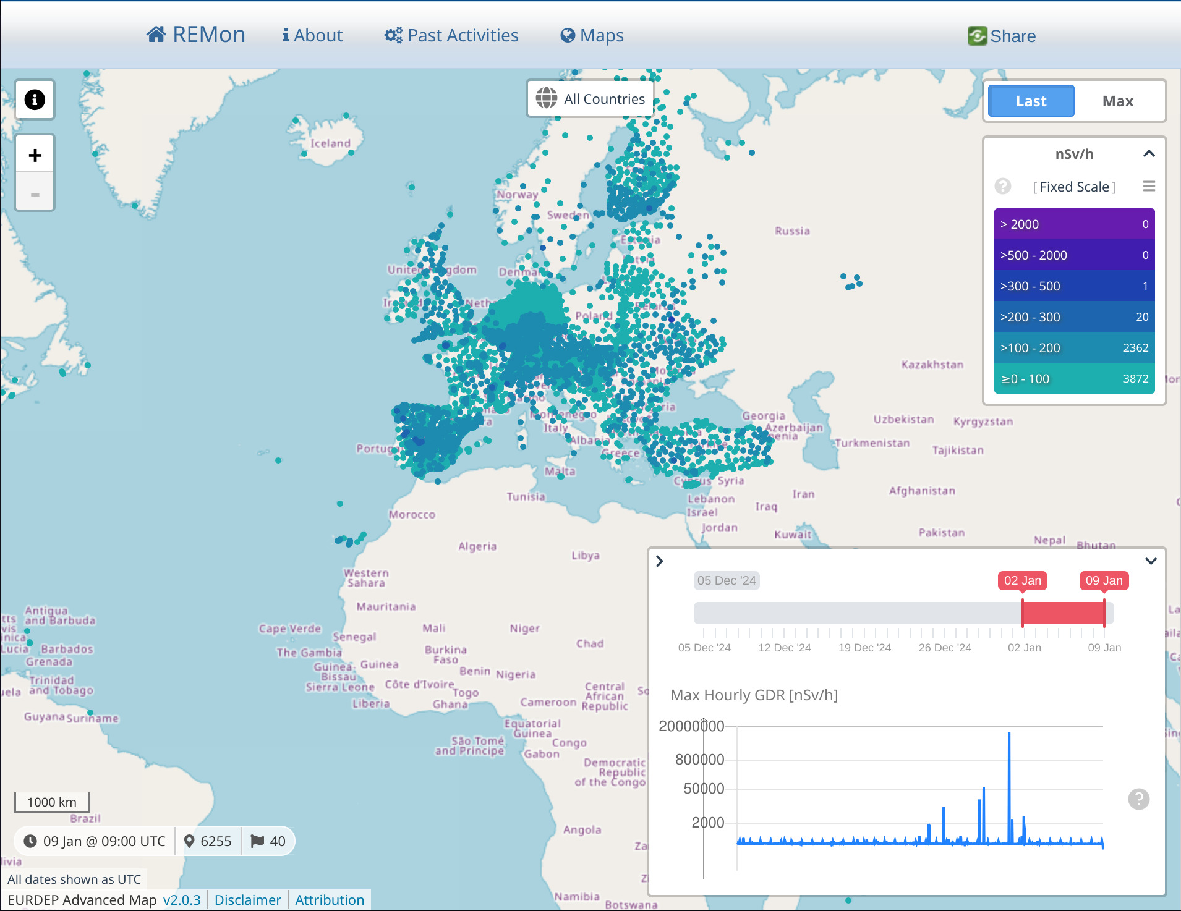The height and width of the screenshot is (911, 1181).
Task: Open the legend options via the hamburger icon
Action: (x=1148, y=186)
